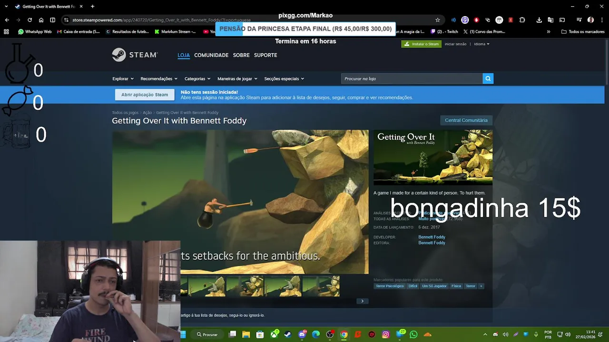609x342 pixels.
Task: Select the Difícil tag
Action: click(413, 286)
